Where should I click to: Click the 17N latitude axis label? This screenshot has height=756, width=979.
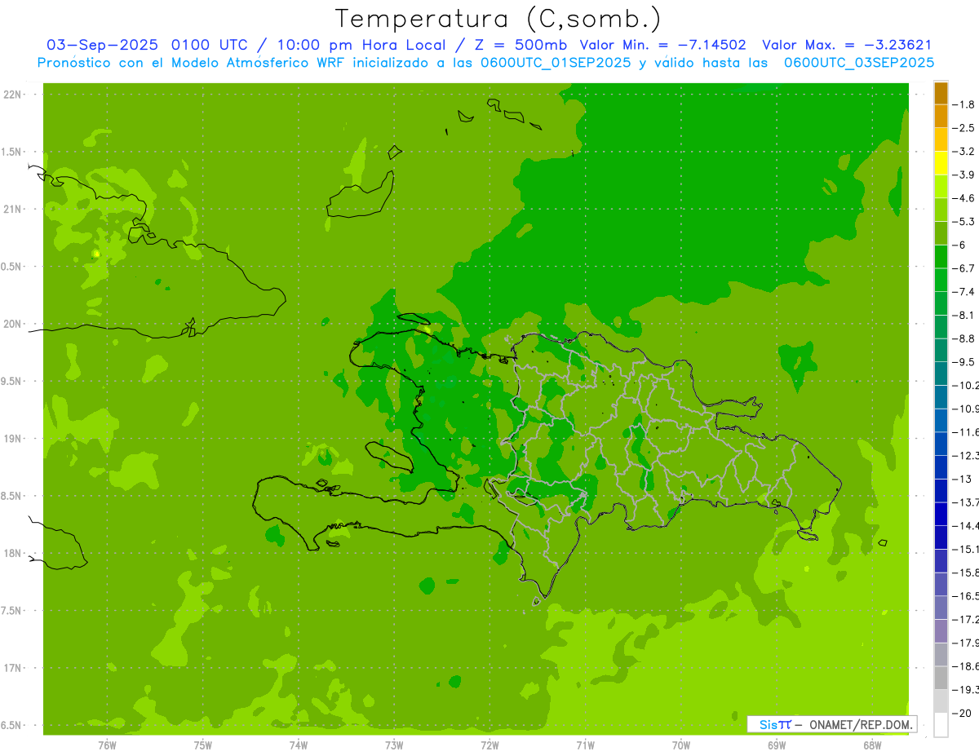point(14,667)
